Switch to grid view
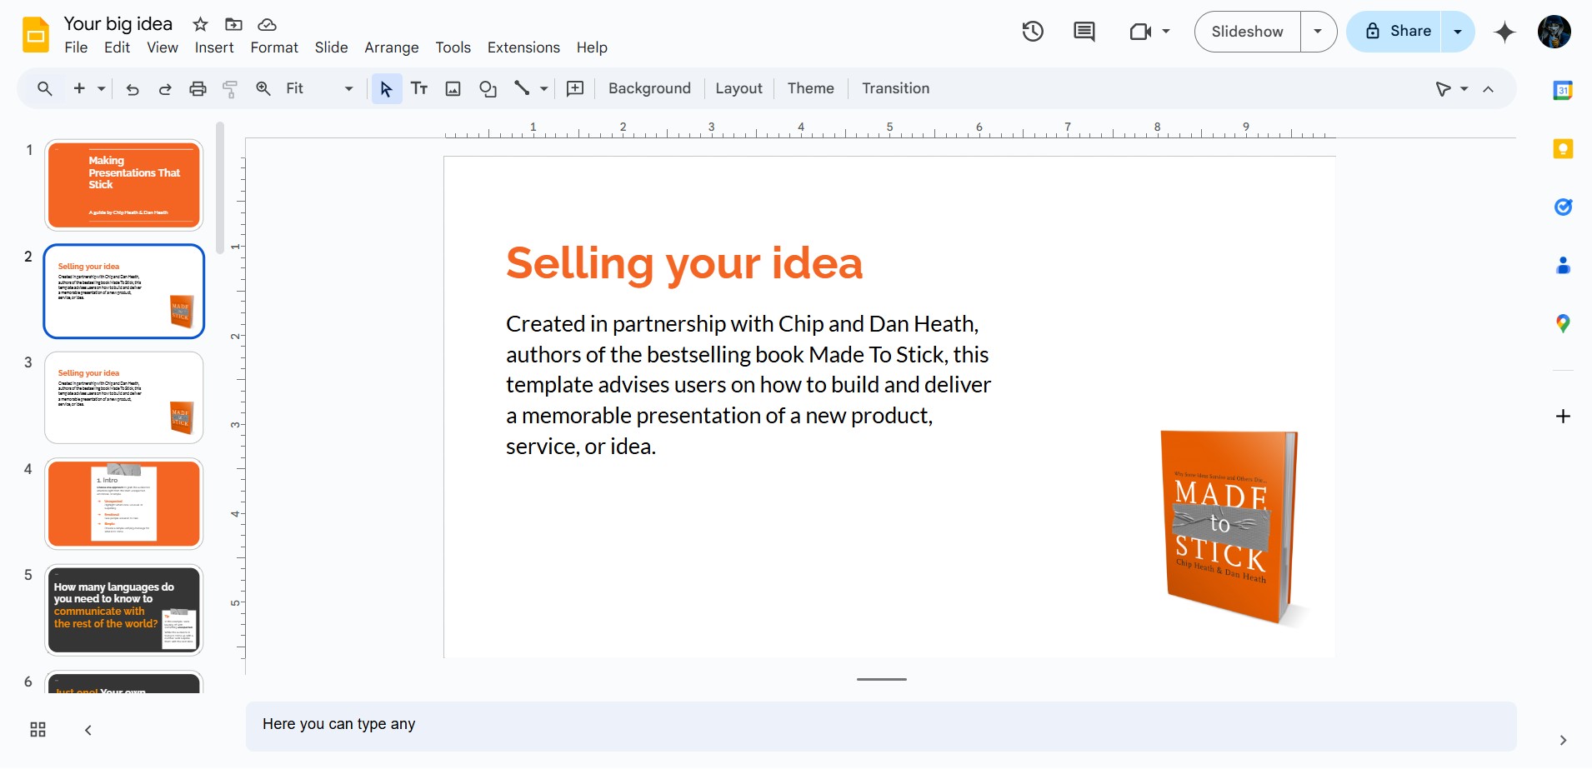Screen dimensions: 1592x769 coord(38,730)
